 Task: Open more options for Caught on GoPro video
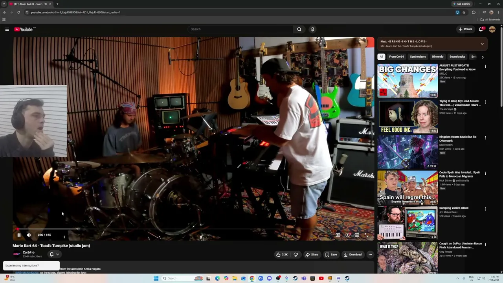tap(485, 244)
